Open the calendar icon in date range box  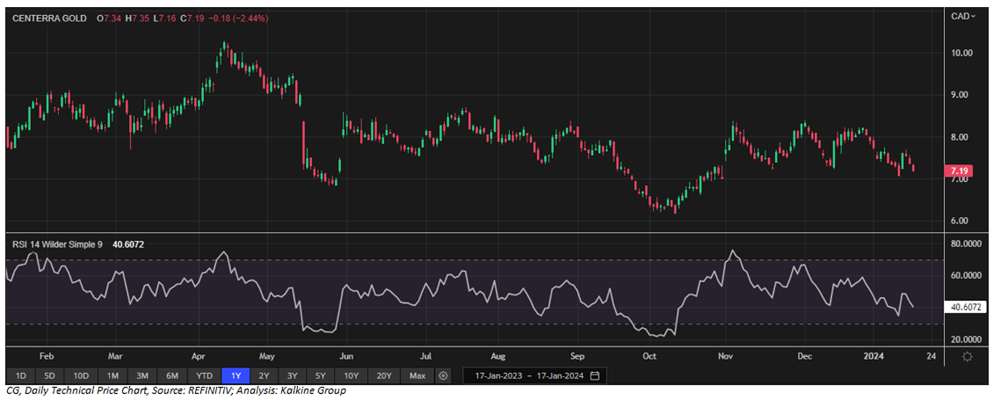pos(595,376)
